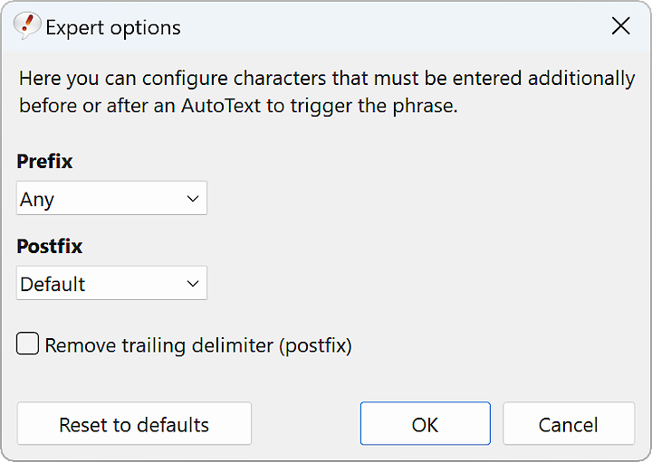Click the phrase "trigger the phrase" in the description
The height and width of the screenshot is (462, 652).
tap(374, 107)
